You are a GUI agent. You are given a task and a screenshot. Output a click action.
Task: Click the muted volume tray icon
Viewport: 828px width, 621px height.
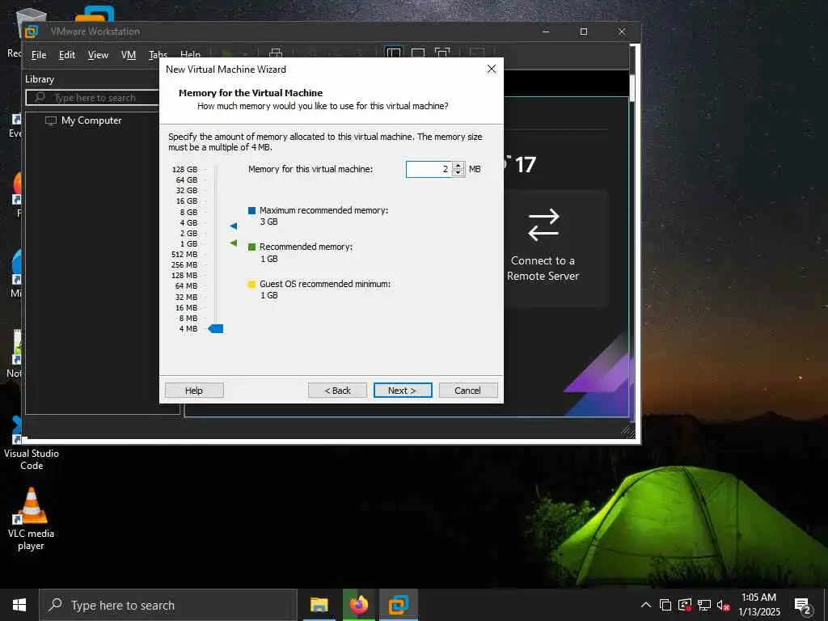723,605
